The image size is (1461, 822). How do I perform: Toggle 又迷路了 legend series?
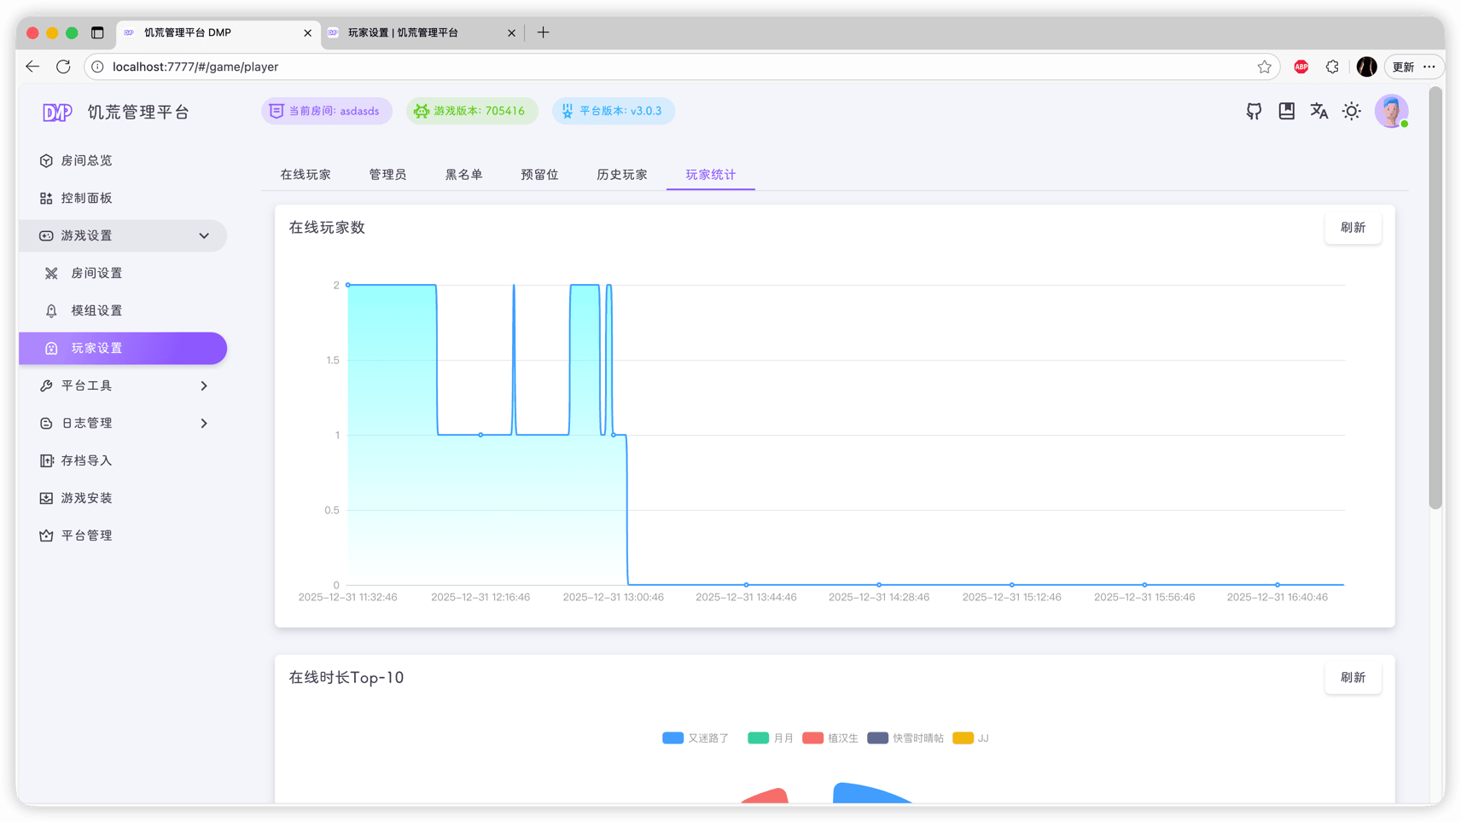(696, 738)
